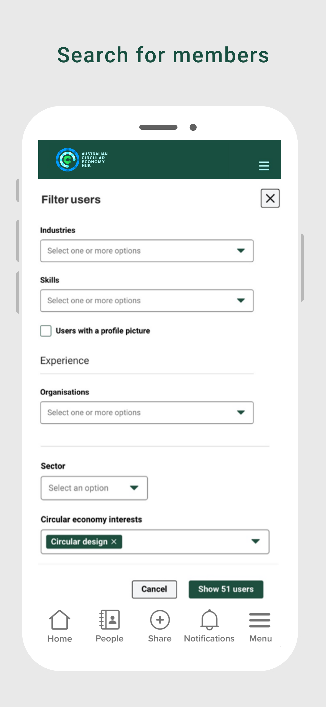
Task: Open the hamburger menu in header
Action: (264, 166)
